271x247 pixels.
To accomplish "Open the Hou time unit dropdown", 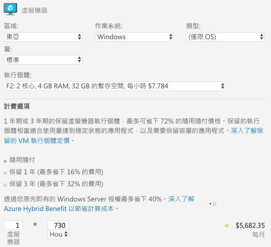I will click(x=58, y=234).
